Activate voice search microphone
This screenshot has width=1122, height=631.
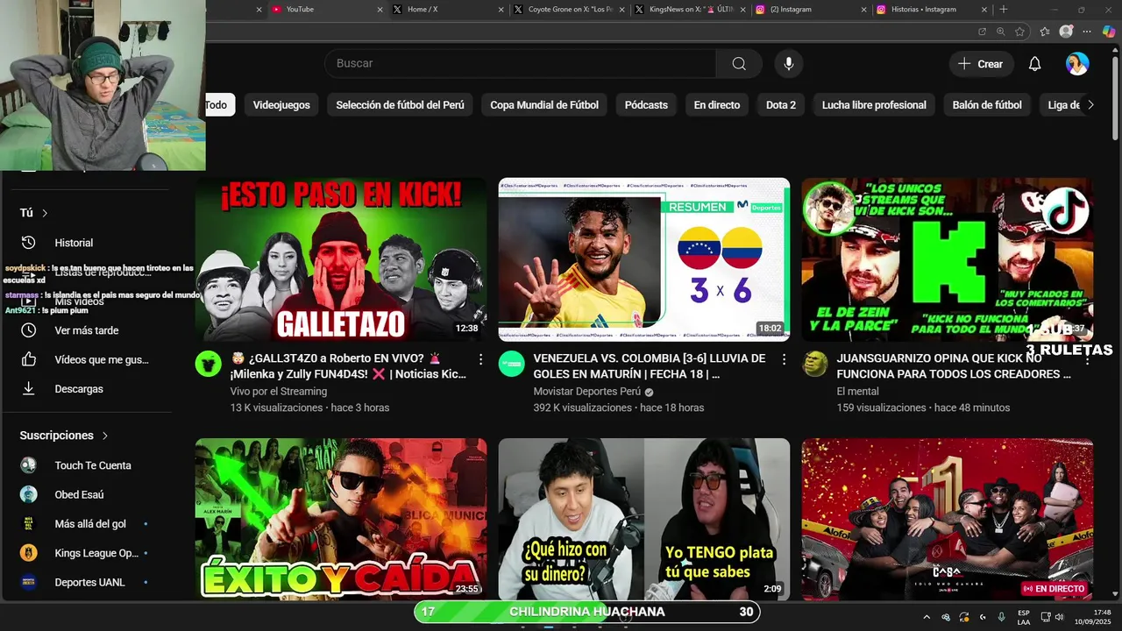click(x=789, y=63)
